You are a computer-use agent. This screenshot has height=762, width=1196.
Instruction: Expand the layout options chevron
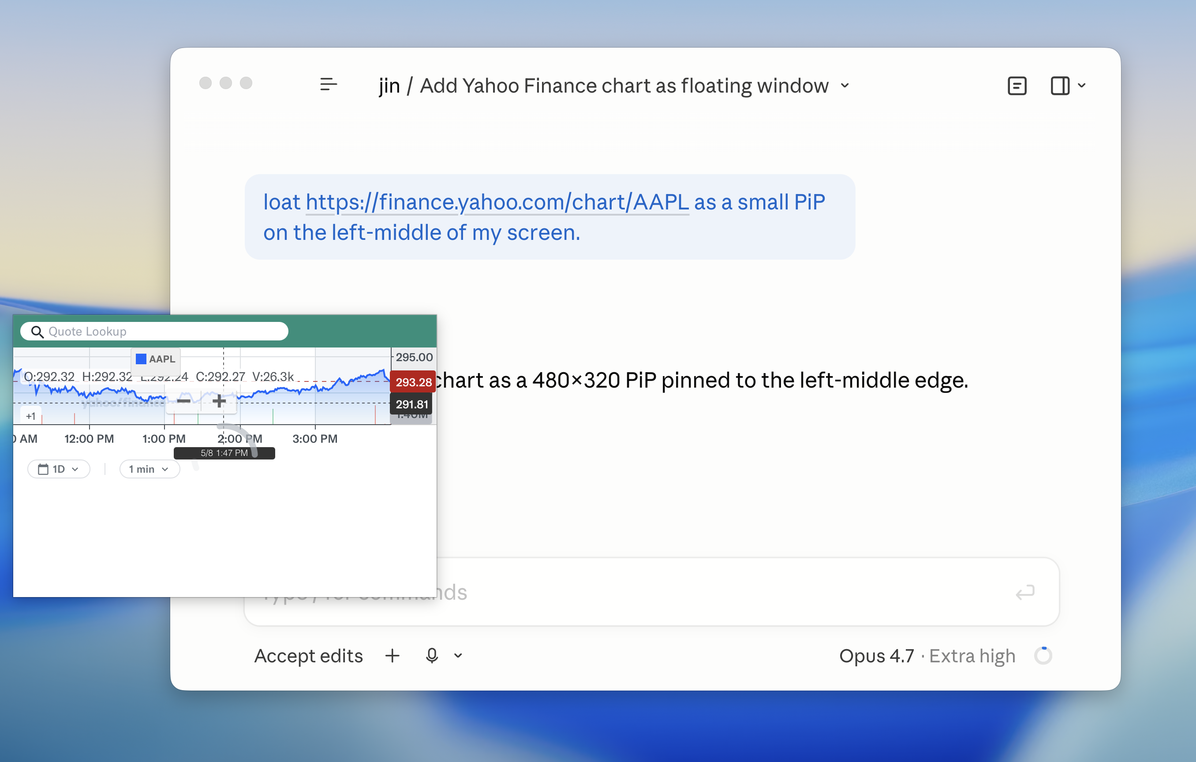click(1082, 86)
